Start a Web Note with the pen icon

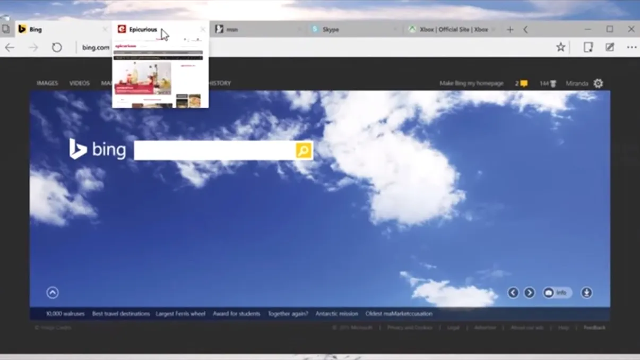pos(608,47)
